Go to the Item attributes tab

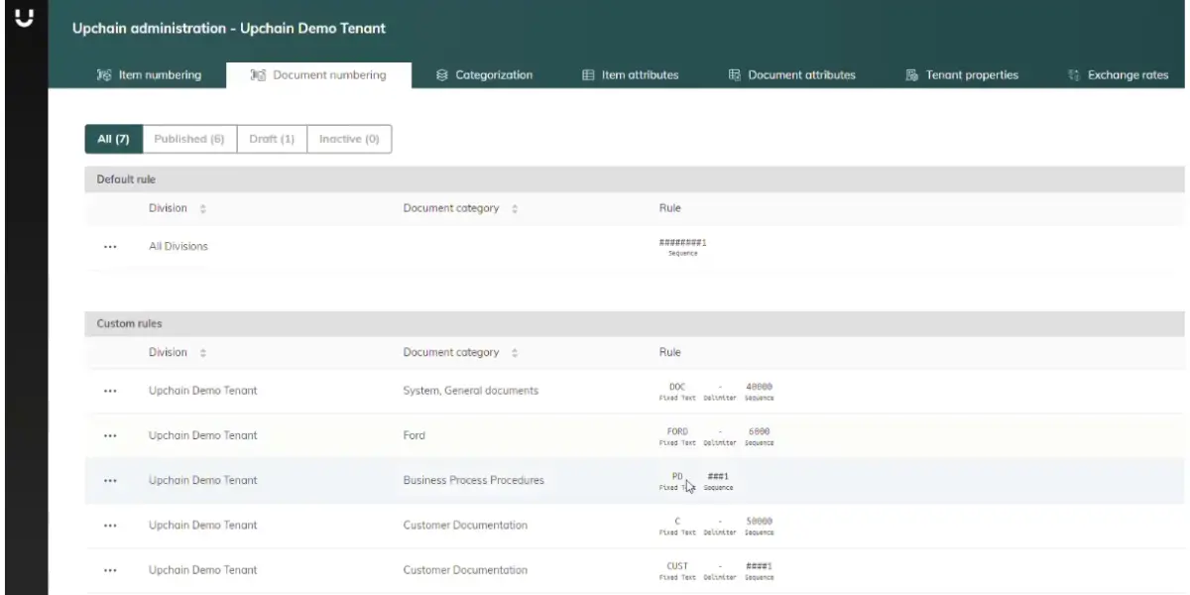(630, 75)
